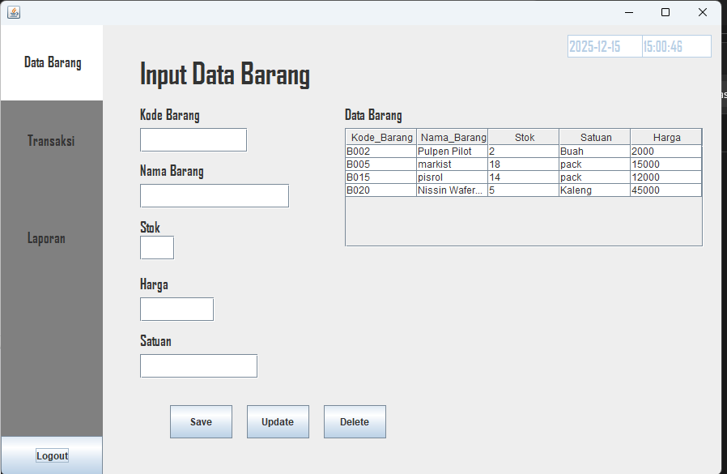Click the Harga column header

coord(666,137)
